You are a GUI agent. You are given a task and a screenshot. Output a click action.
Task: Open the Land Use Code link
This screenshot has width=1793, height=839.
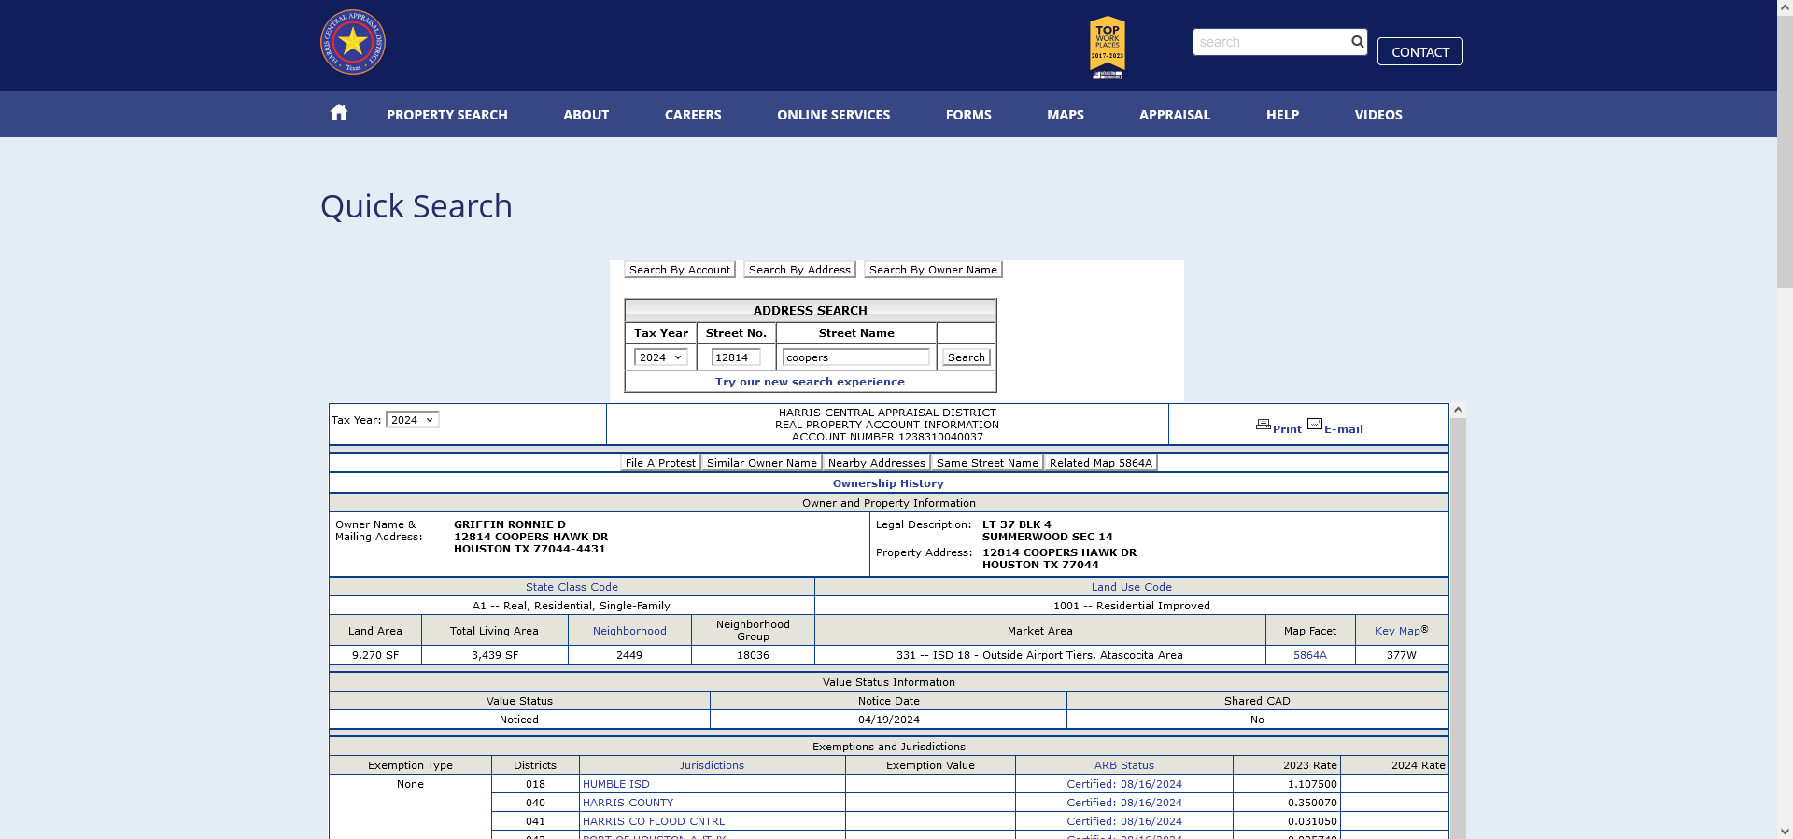click(1132, 587)
